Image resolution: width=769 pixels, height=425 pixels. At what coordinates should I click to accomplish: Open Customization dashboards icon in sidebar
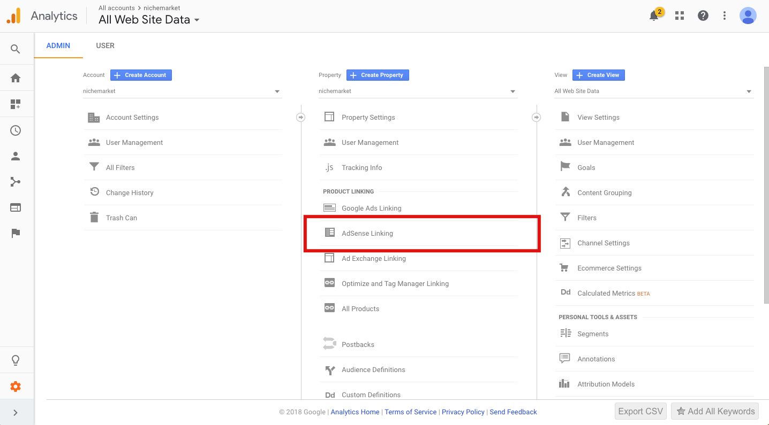pyautogui.click(x=16, y=104)
